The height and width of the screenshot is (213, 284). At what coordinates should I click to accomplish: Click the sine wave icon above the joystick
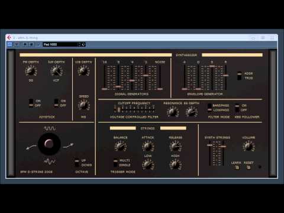(50, 128)
